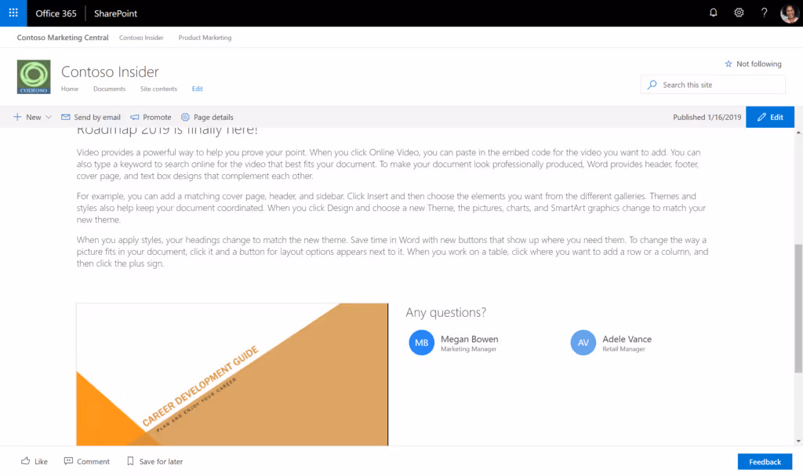
Task: Go to Contoso Marketing Central hub
Action: coord(63,38)
